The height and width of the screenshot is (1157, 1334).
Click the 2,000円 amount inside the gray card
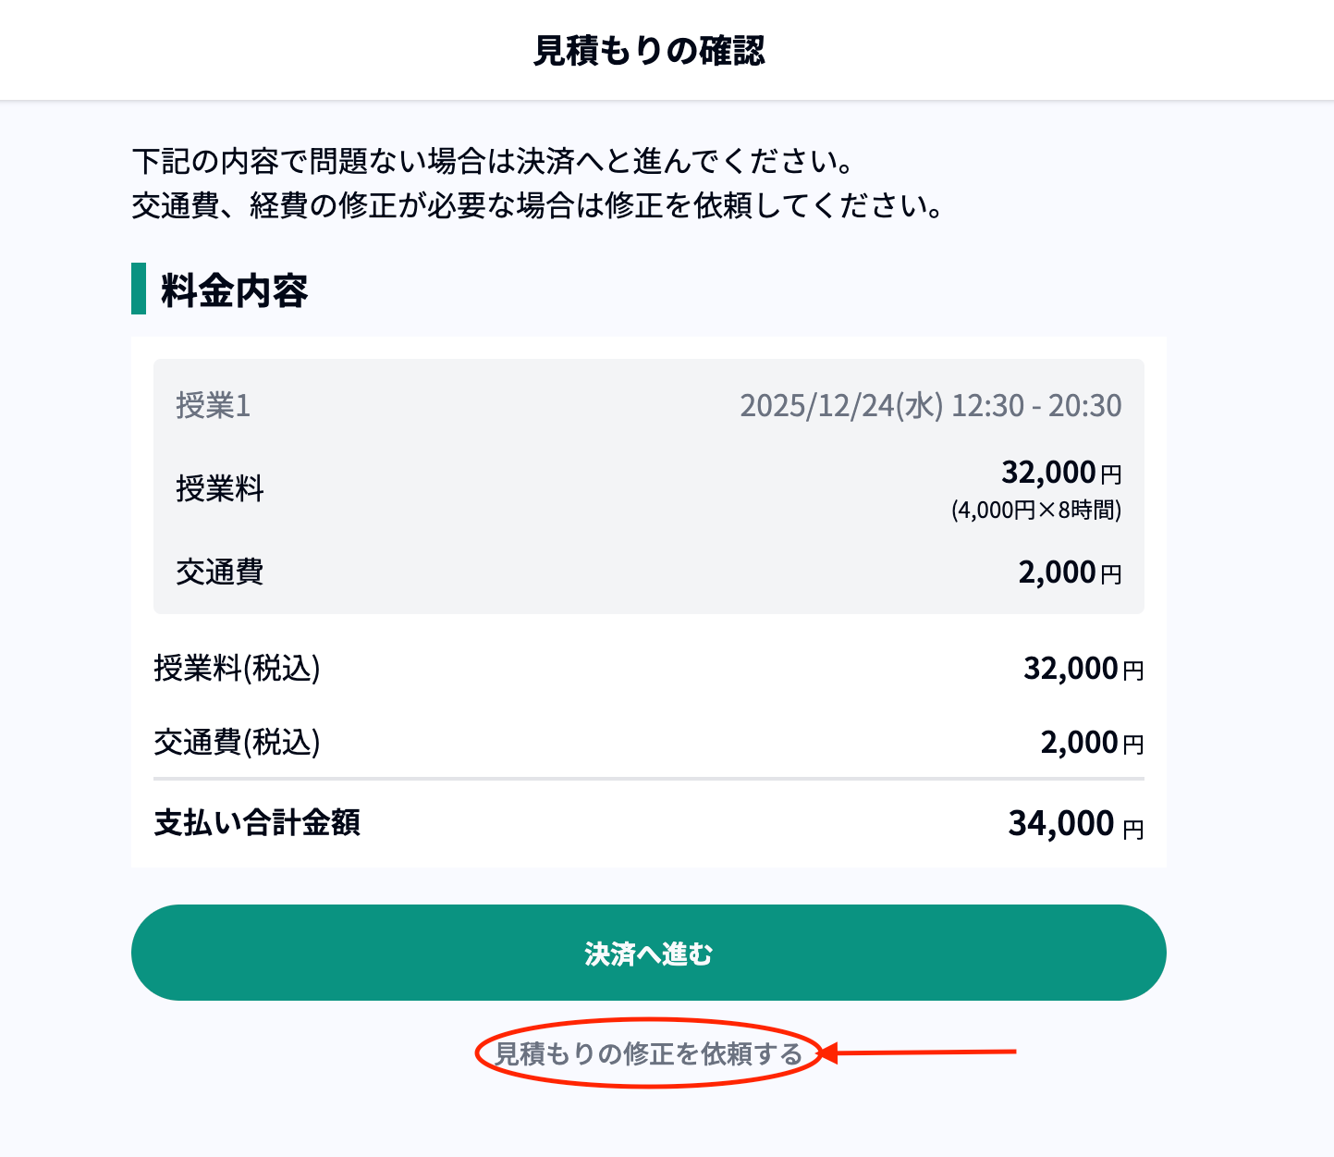[1070, 572]
